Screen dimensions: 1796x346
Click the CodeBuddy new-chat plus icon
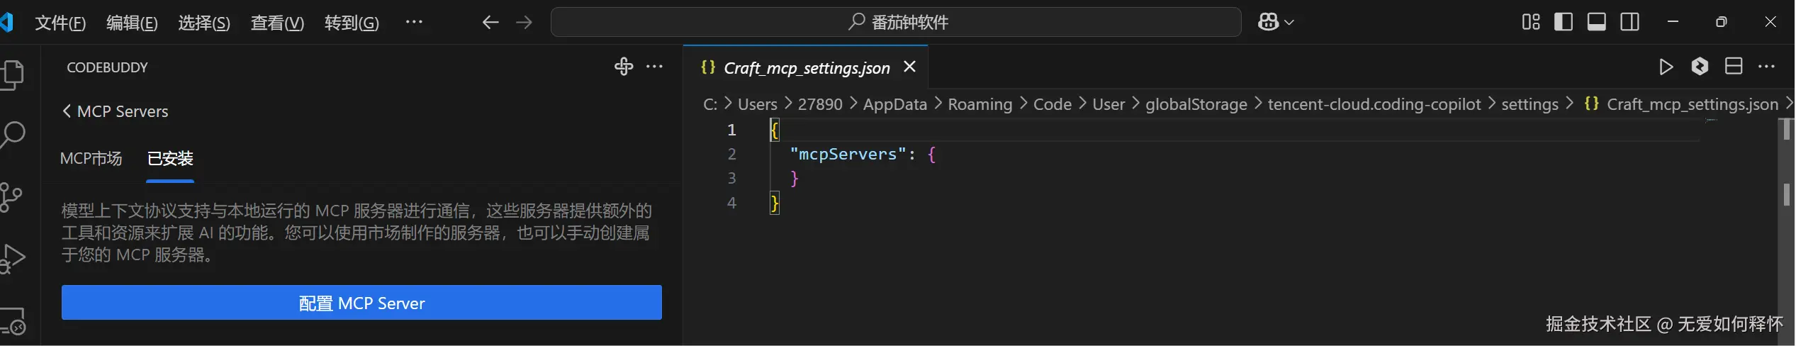point(623,67)
